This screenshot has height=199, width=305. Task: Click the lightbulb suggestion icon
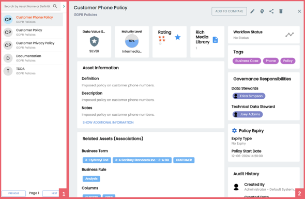coord(262,11)
